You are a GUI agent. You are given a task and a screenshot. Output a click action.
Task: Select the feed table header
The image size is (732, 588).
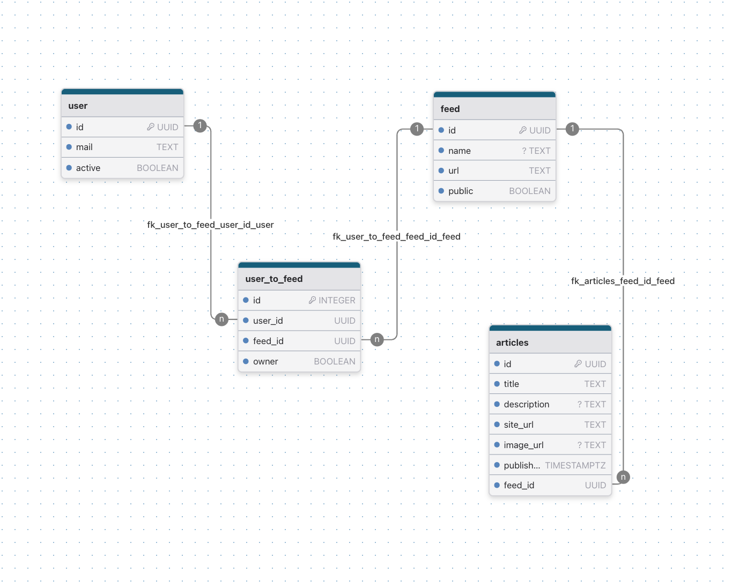pyautogui.click(x=494, y=109)
